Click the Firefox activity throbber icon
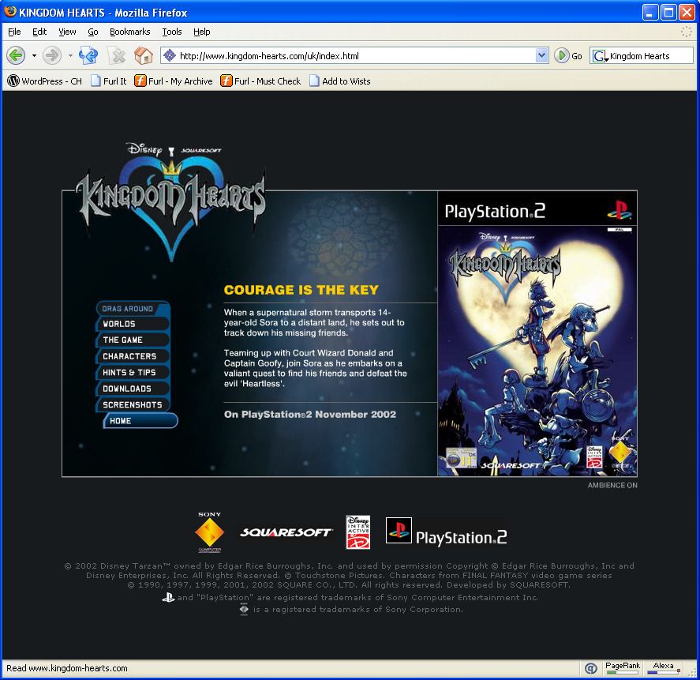This screenshot has height=680, width=700. (686, 32)
